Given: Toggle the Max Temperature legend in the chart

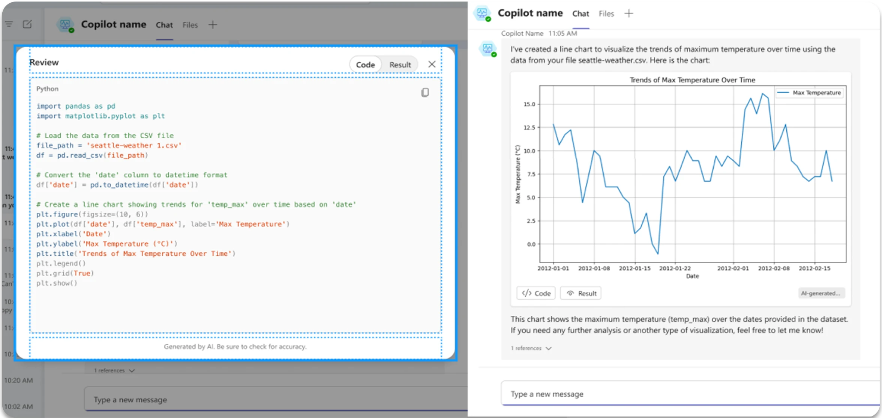Looking at the screenshot, I should pyautogui.click(x=809, y=93).
